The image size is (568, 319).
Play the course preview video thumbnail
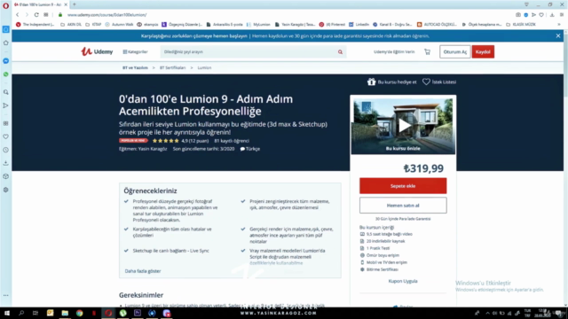click(403, 126)
